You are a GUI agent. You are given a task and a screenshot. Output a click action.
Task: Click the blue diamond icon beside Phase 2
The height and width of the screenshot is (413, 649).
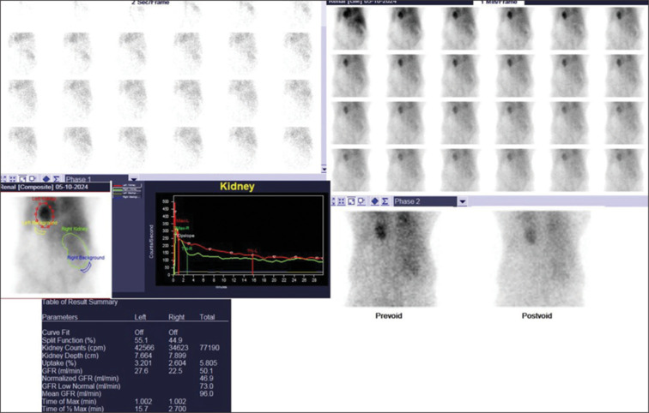374,201
